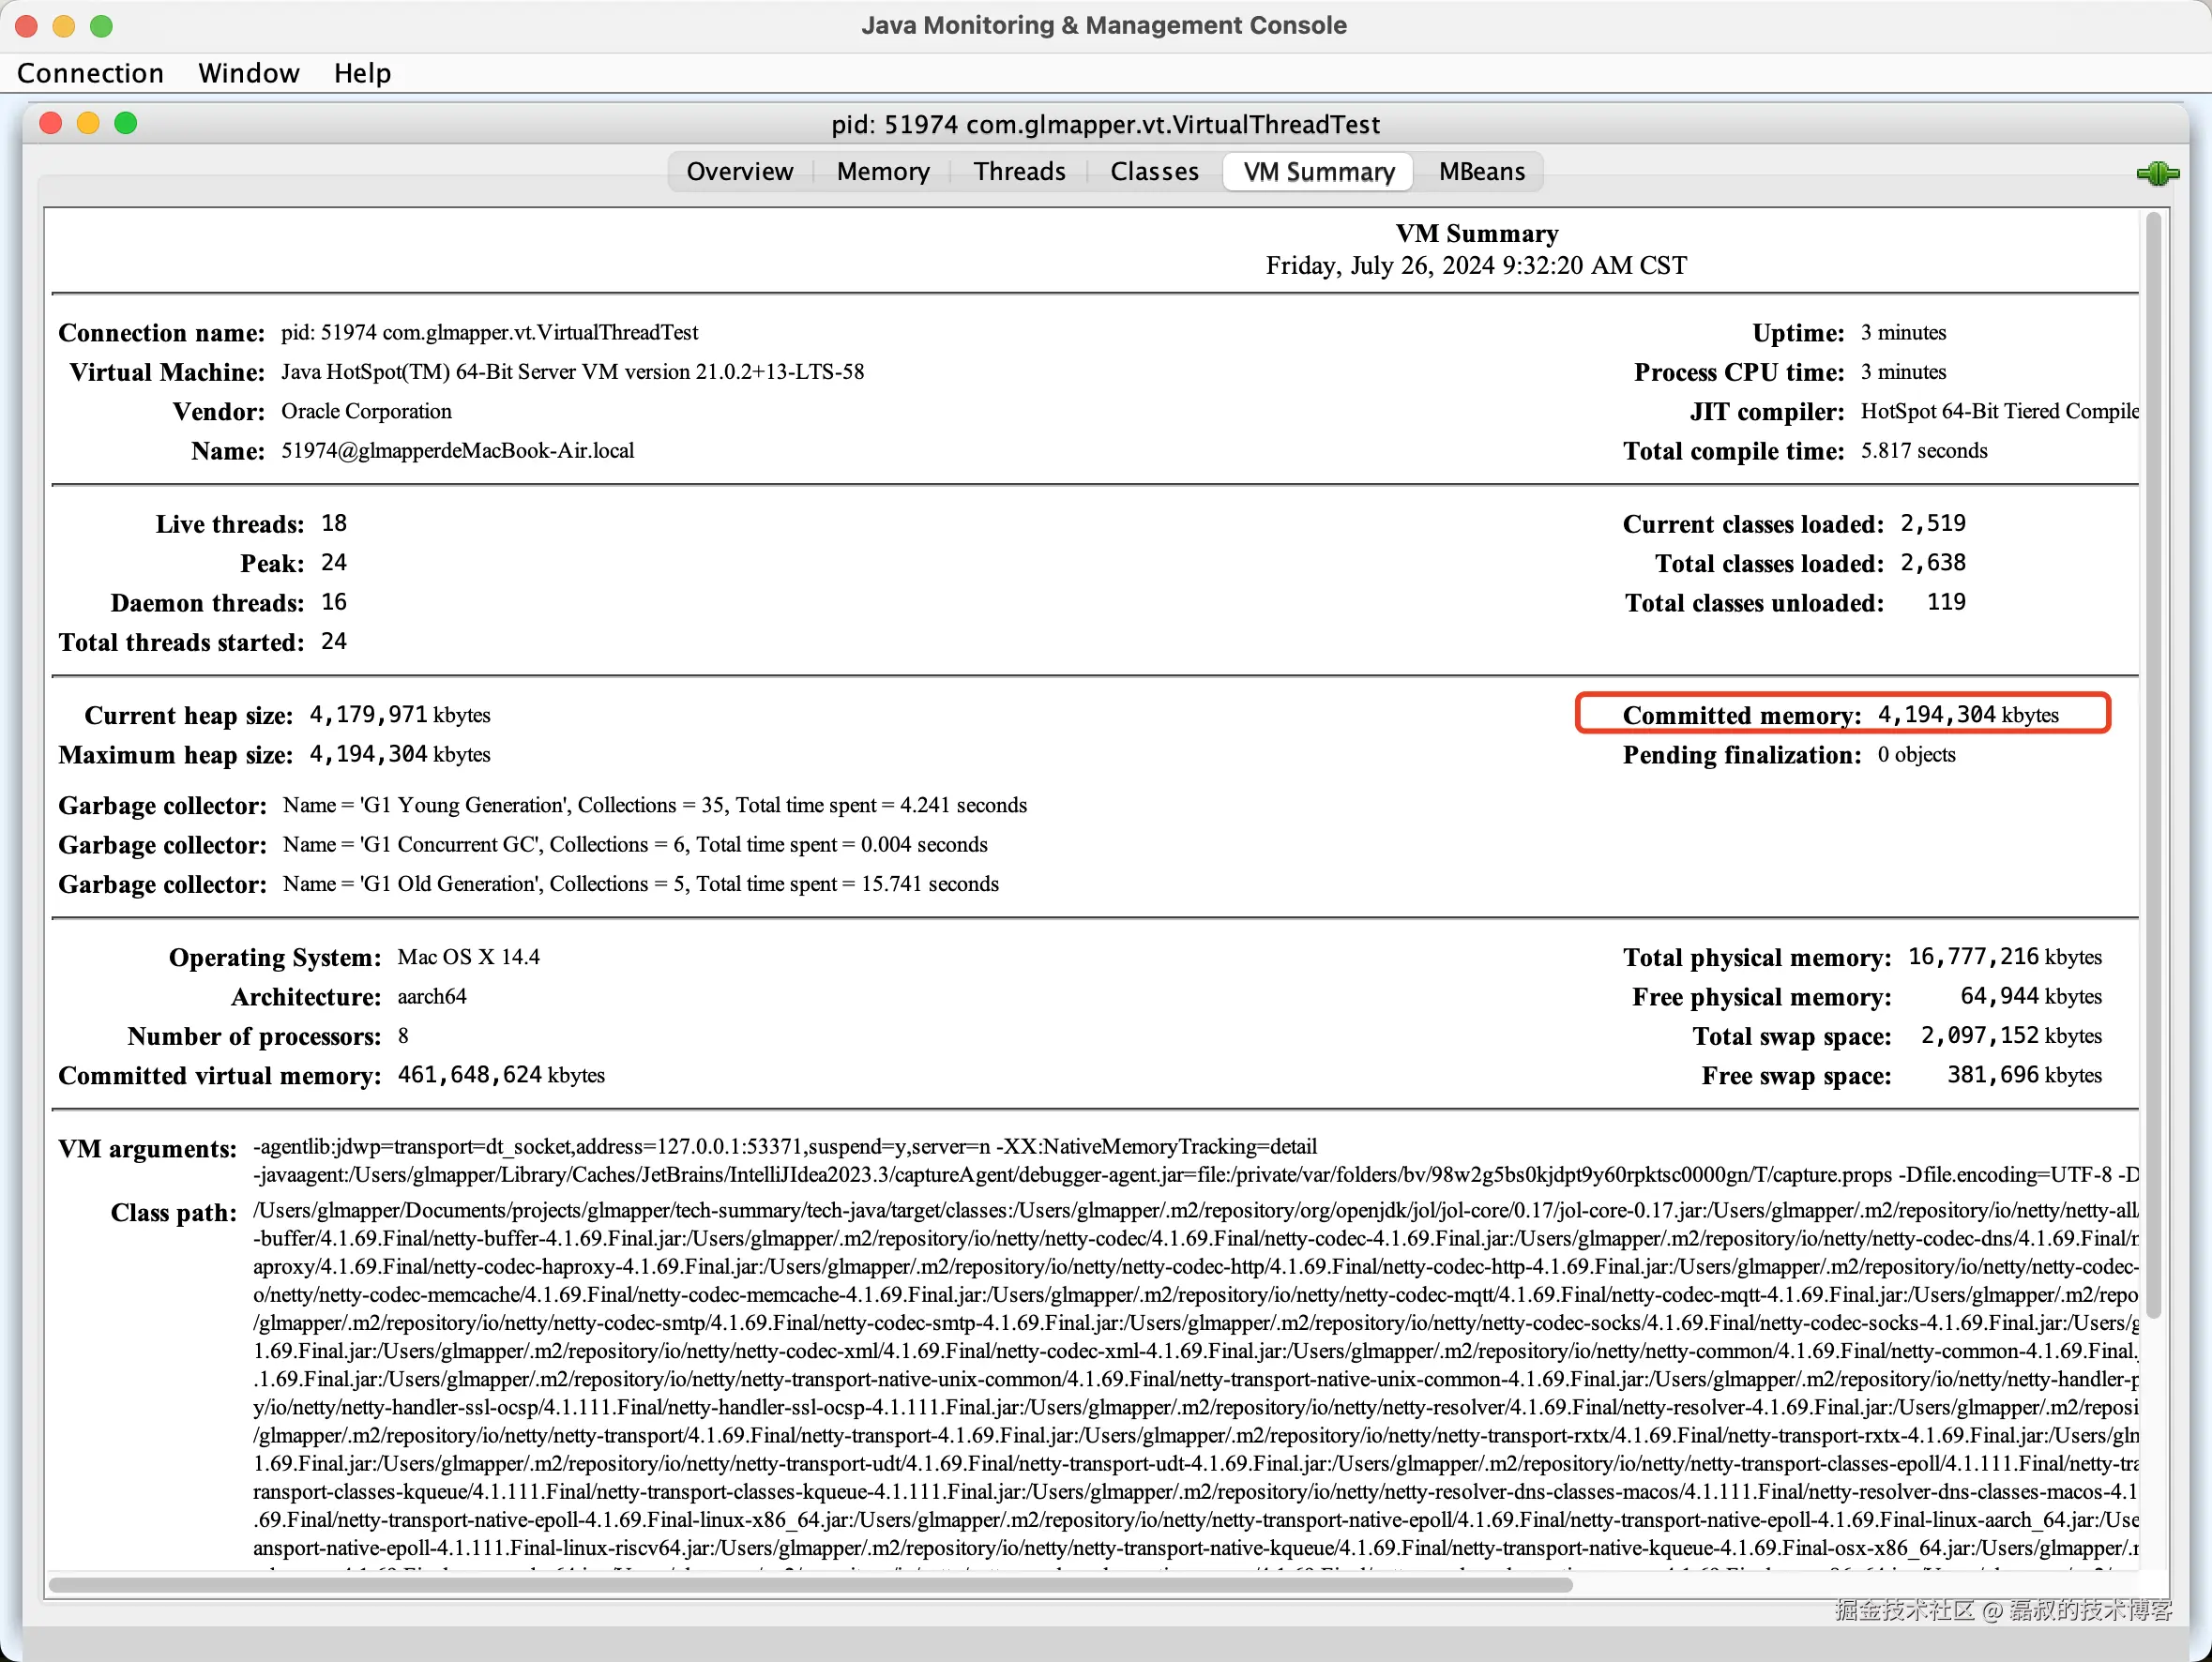Select the VM Summary tab
This screenshot has height=1662, width=2212.
pyautogui.click(x=1318, y=172)
